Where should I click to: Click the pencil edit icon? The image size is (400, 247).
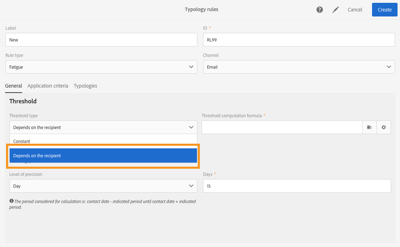[x=336, y=10]
